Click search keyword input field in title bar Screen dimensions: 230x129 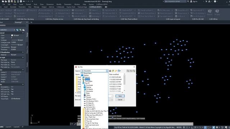click(x=175, y=1)
